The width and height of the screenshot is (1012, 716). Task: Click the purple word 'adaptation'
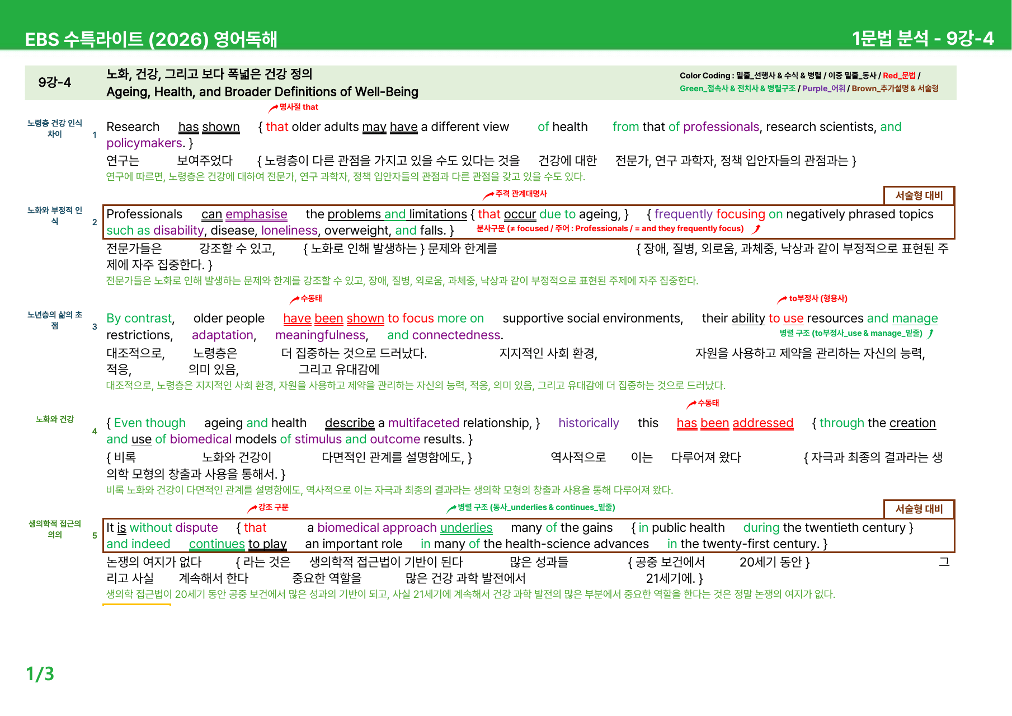[x=223, y=335]
